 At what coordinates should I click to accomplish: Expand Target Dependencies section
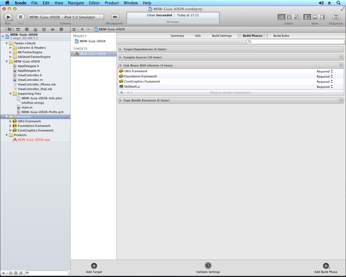pos(121,49)
